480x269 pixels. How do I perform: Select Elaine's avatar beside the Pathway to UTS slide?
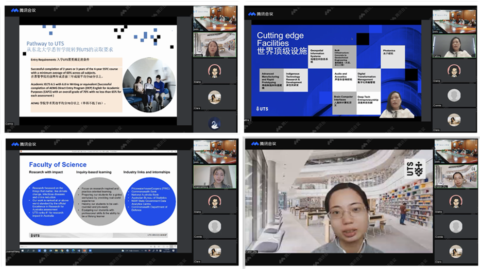click(x=214, y=70)
